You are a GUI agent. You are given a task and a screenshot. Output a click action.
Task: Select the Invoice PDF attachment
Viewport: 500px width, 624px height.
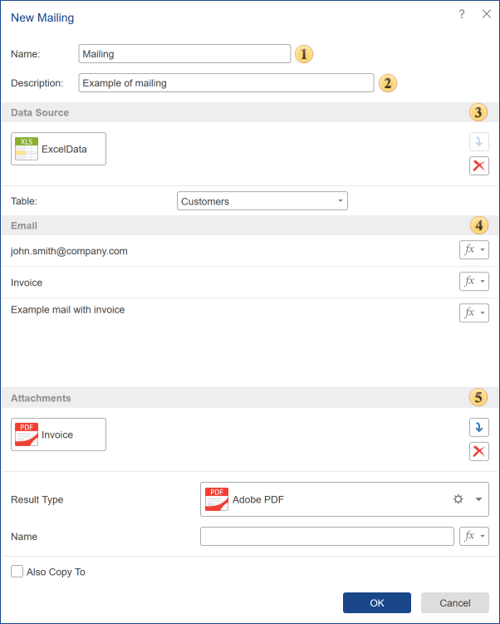coord(58,435)
